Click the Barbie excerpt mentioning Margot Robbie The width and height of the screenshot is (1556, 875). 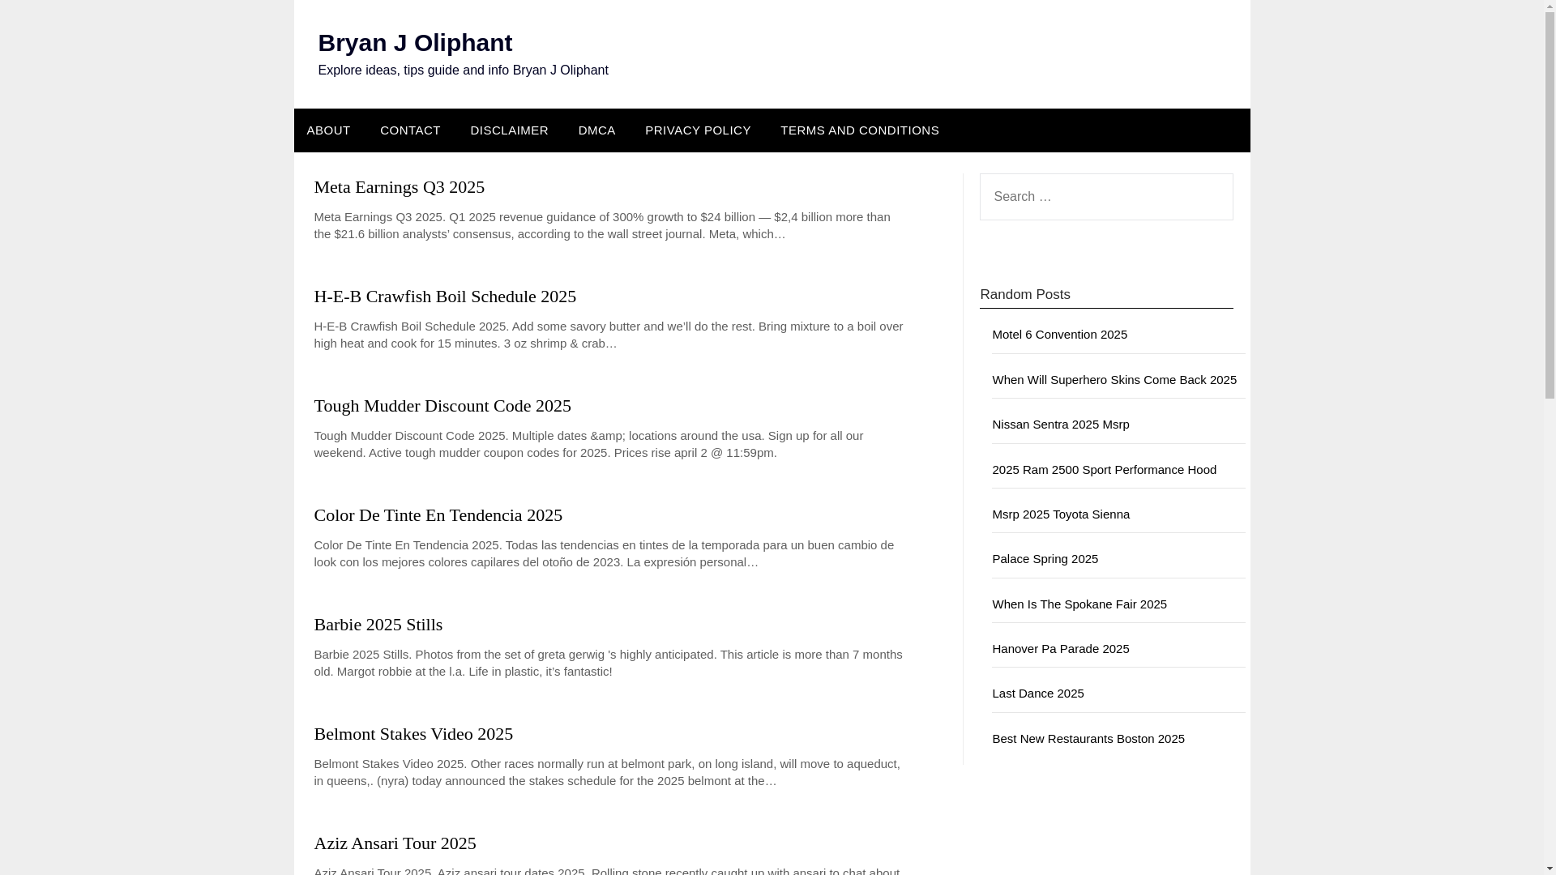point(608,664)
